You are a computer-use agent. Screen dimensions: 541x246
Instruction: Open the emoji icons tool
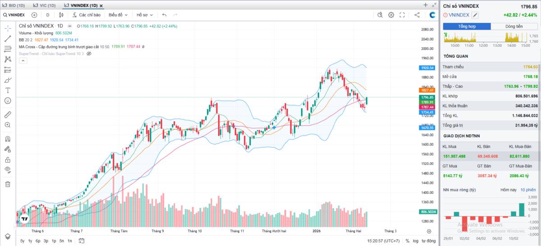(8, 101)
